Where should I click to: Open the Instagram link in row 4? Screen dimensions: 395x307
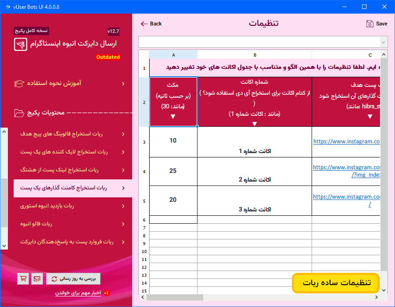point(346,171)
